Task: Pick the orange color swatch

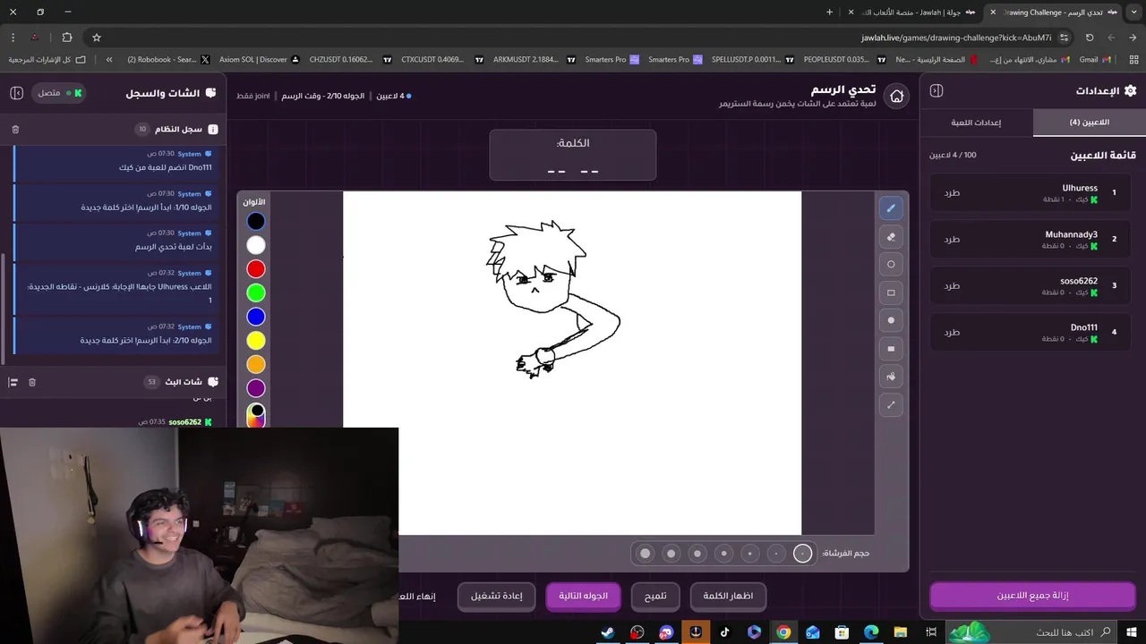Action: tap(256, 364)
